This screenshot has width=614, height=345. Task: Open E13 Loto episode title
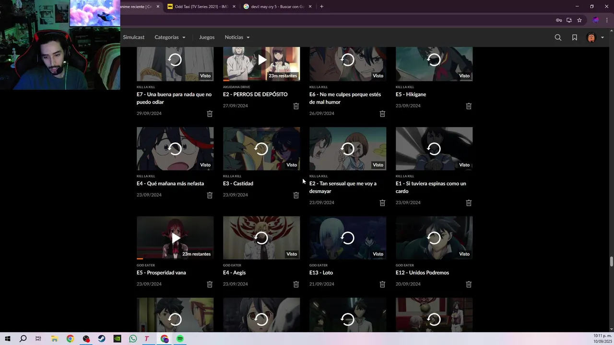pyautogui.click(x=321, y=273)
